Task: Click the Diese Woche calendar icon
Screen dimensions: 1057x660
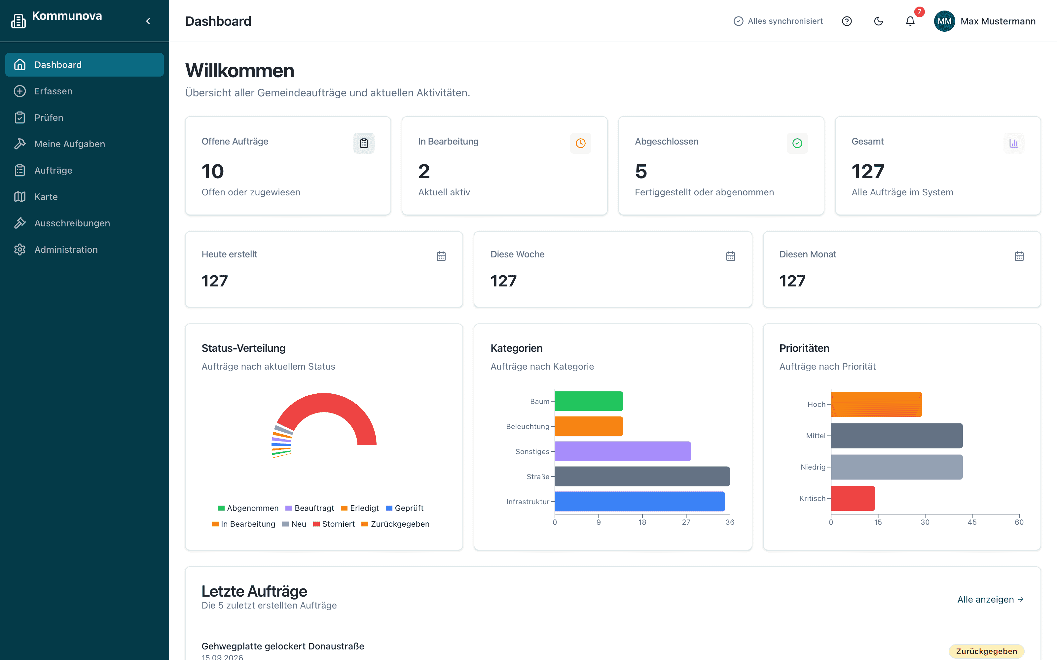Action: coord(730,256)
